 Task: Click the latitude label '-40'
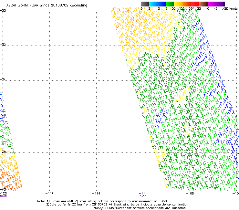3,189
